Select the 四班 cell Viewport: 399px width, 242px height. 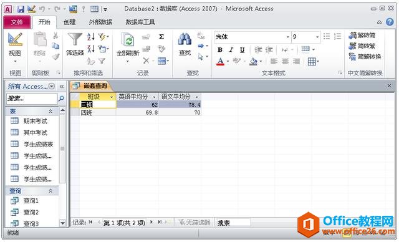click(98, 112)
